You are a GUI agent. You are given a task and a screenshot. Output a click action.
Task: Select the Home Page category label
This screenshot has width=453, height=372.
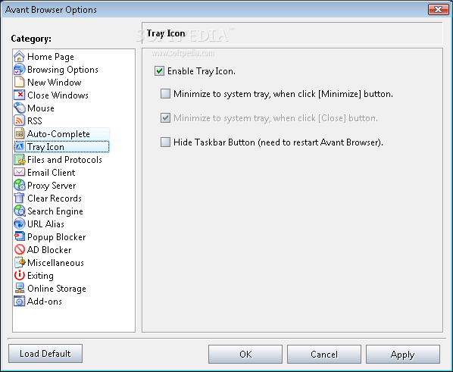click(51, 57)
